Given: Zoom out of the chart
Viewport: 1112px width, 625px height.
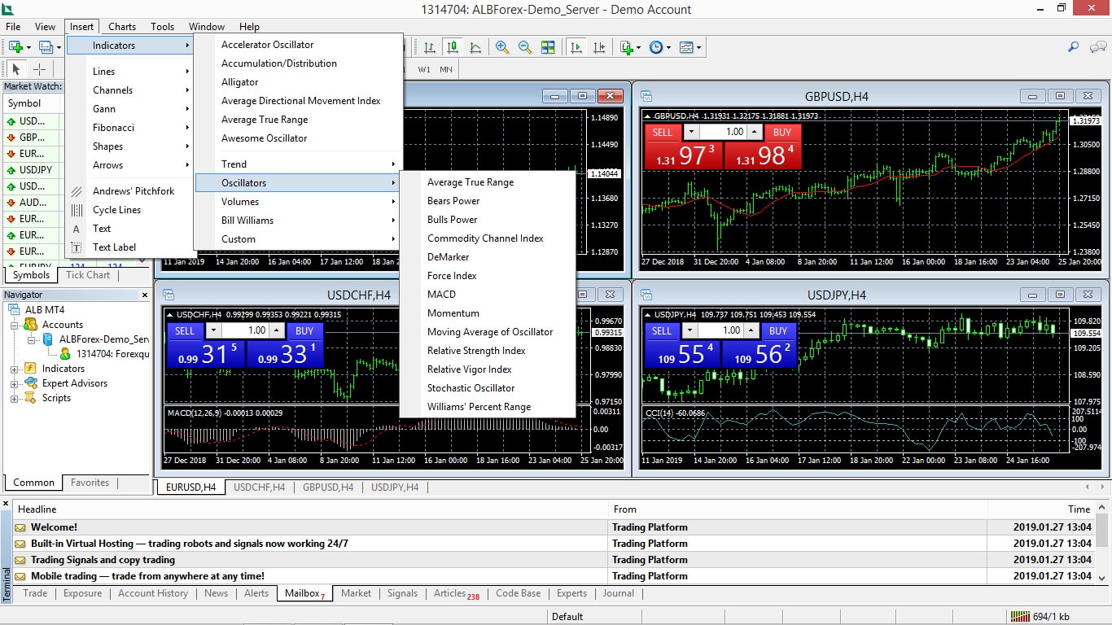Looking at the screenshot, I should pyautogui.click(x=525, y=47).
